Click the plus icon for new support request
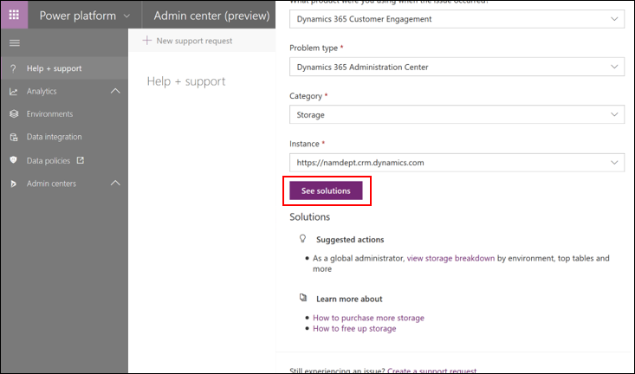635x374 pixels. 146,41
